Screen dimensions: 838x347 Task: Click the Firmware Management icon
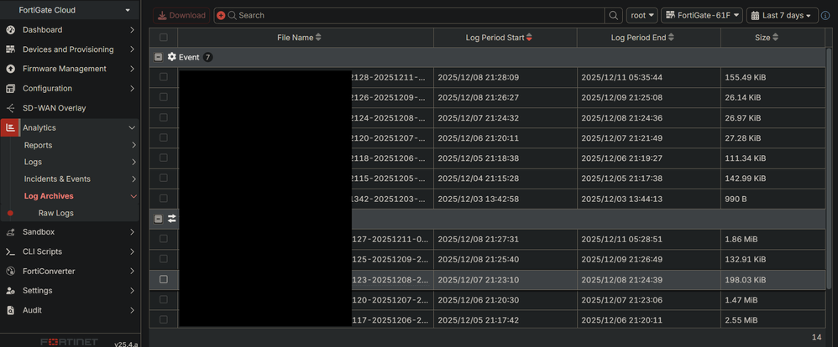pyautogui.click(x=10, y=69)
